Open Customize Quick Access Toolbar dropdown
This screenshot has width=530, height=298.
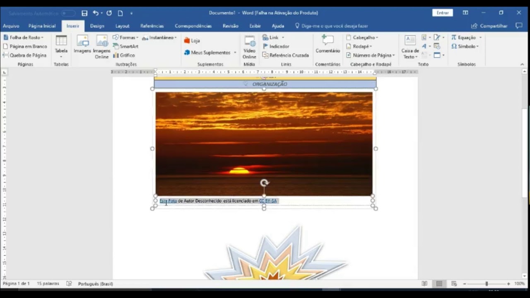[131, 13]
